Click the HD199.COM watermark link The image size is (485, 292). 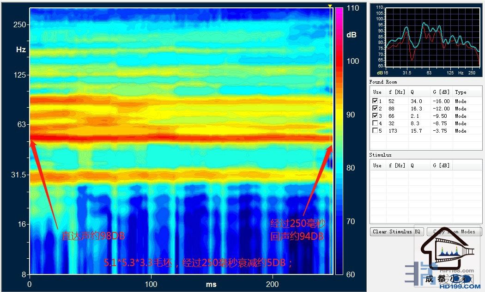[457, 286]
